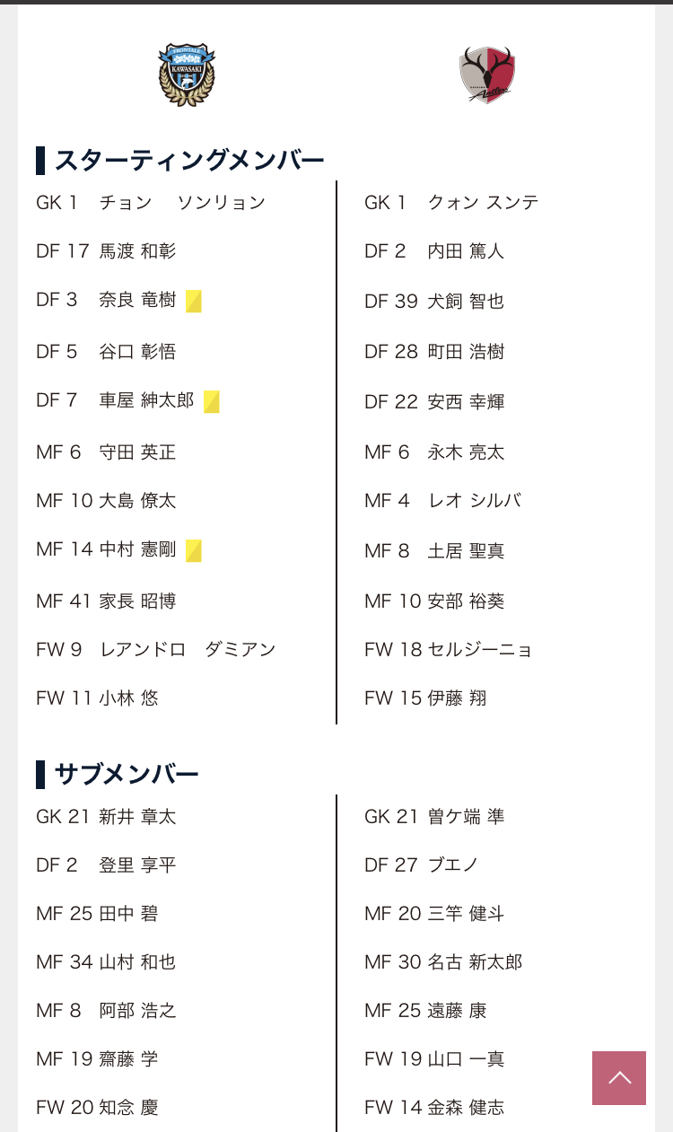673x1132 pixels.
Task: Click yellow card icon beside 中村 憲剛
Action: (x=194, y=550)
